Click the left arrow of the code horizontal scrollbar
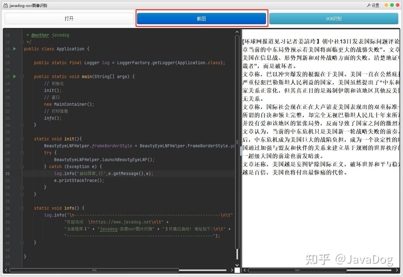 (x=6, y=270)
